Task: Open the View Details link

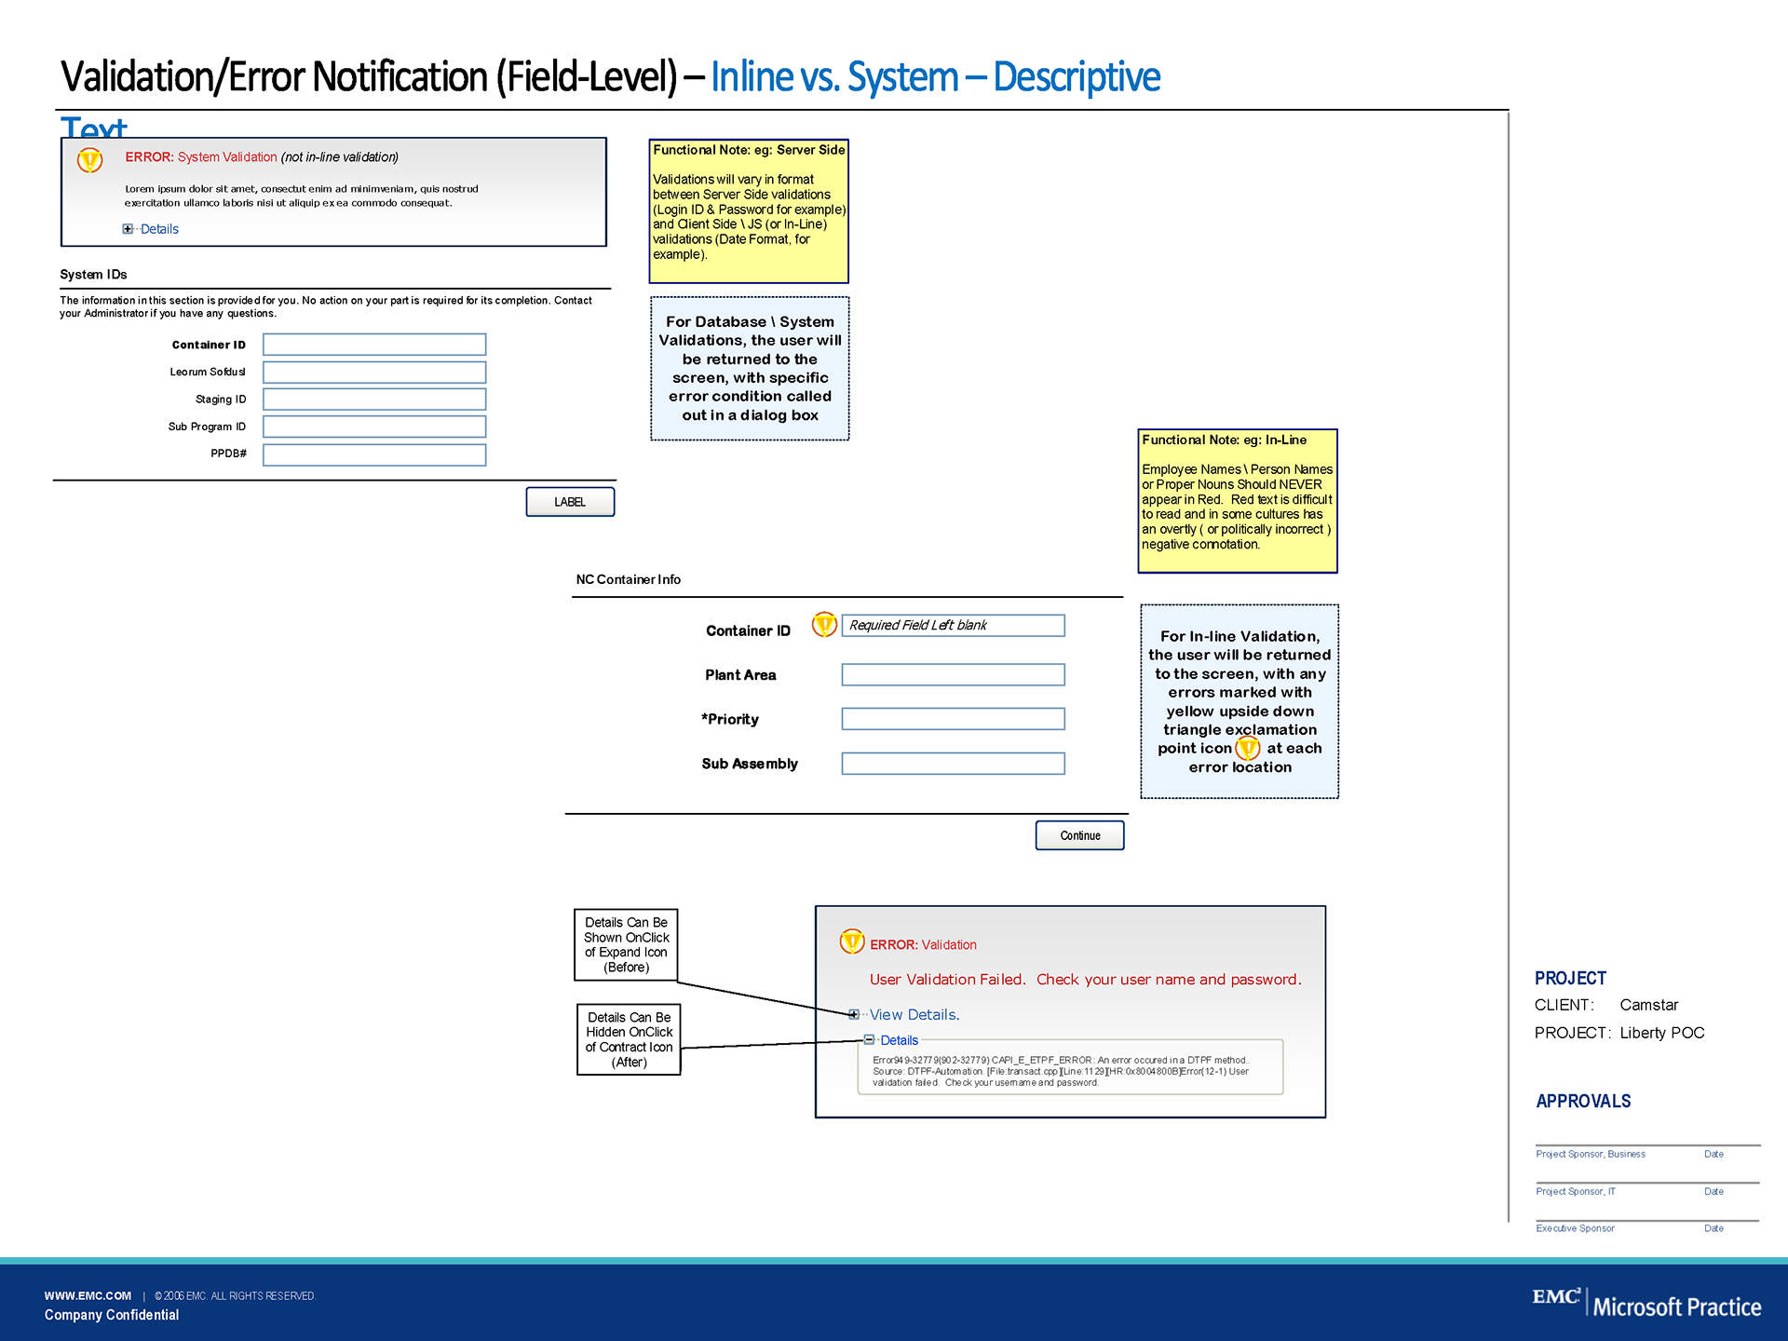Action: (914, 1015)
